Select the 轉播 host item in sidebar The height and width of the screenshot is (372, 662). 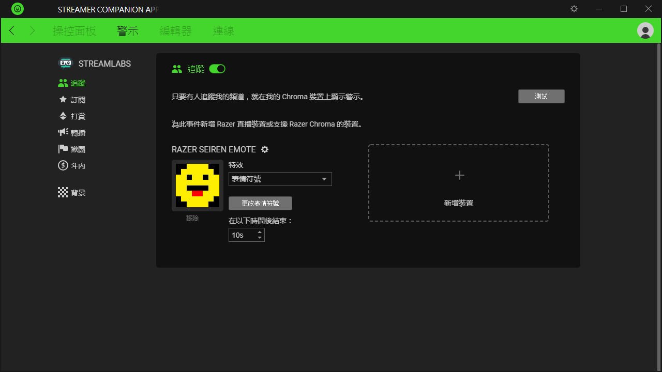[x=72, y=133]
